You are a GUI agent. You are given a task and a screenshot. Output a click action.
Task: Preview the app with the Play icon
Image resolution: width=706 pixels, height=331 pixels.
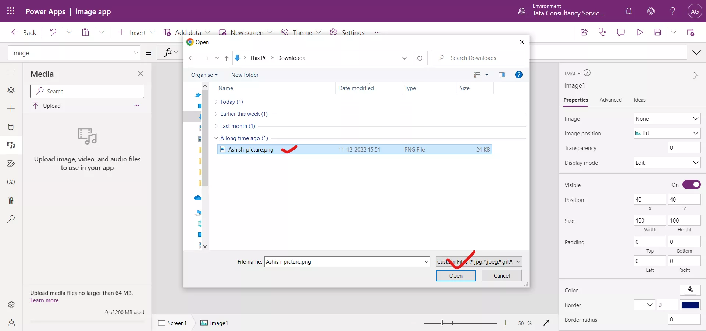coord(639,32)
